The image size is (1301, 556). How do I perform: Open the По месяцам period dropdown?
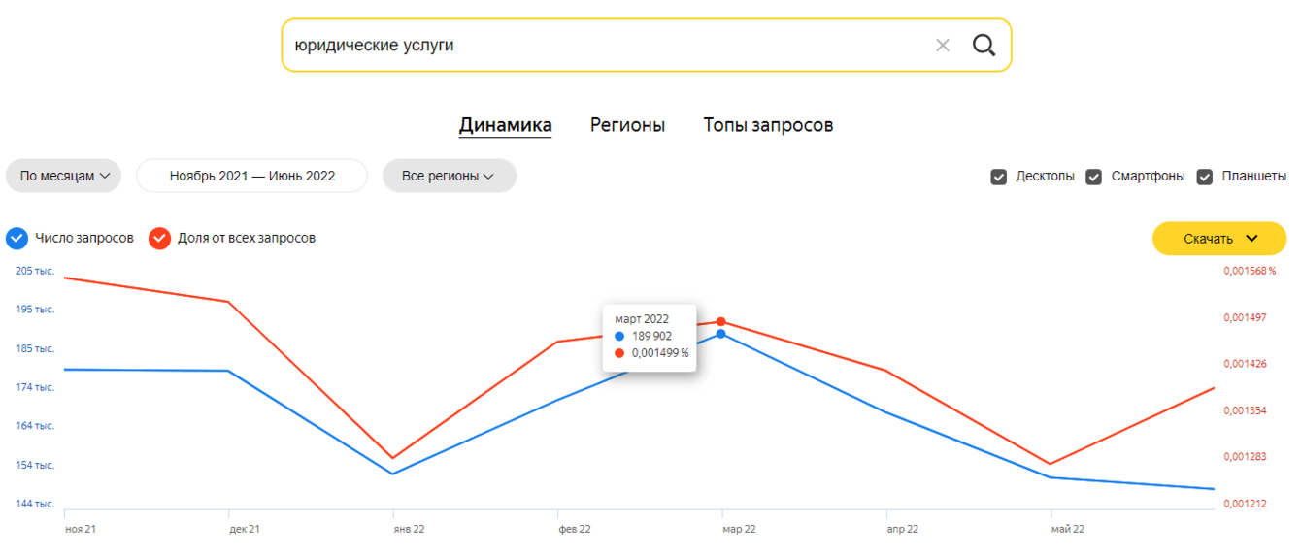tap(64, 176)
